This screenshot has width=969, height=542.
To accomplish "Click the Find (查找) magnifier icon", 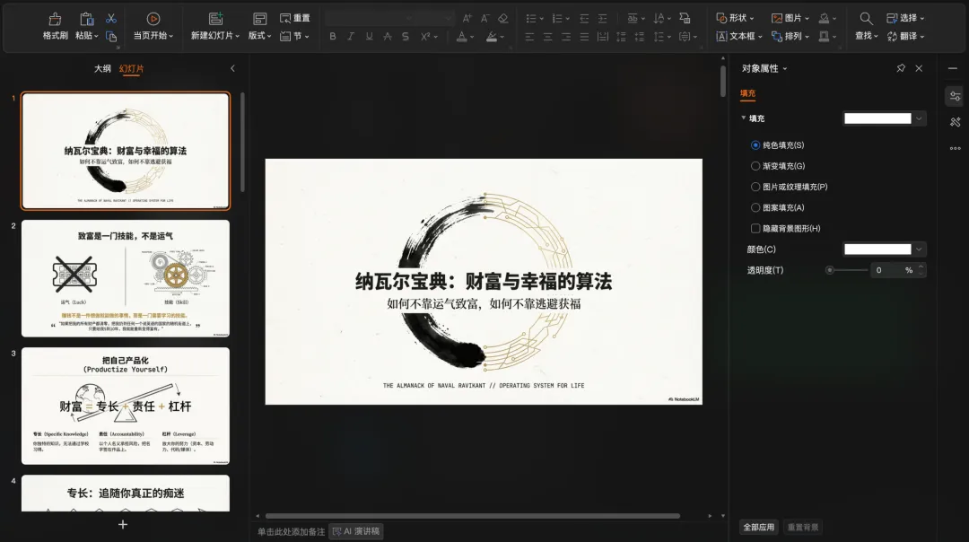I will point(867,19).
